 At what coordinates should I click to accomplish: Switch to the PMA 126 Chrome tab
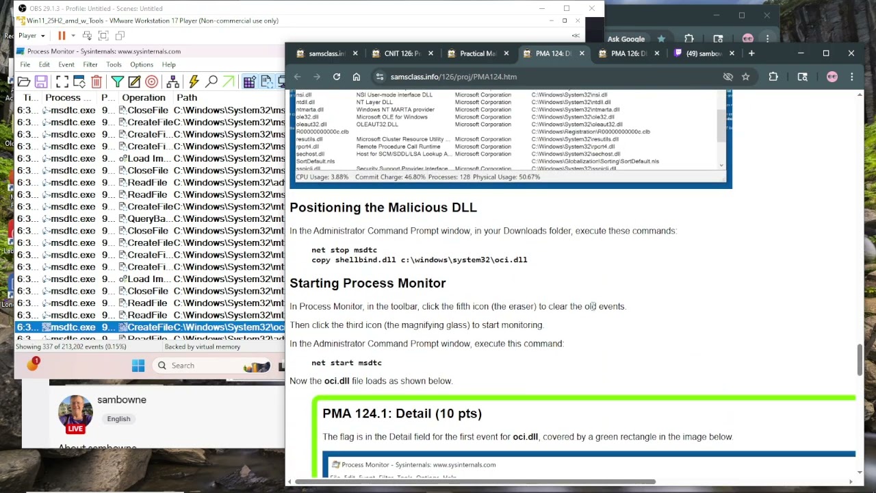coord(628,53)
